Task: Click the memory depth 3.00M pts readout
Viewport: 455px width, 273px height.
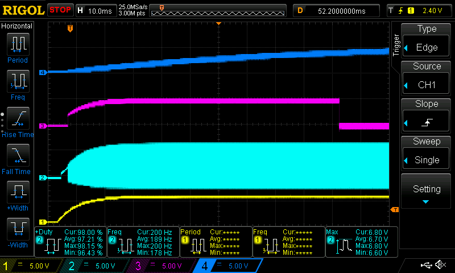Action: pyautogui.click(x=132, y=13)
